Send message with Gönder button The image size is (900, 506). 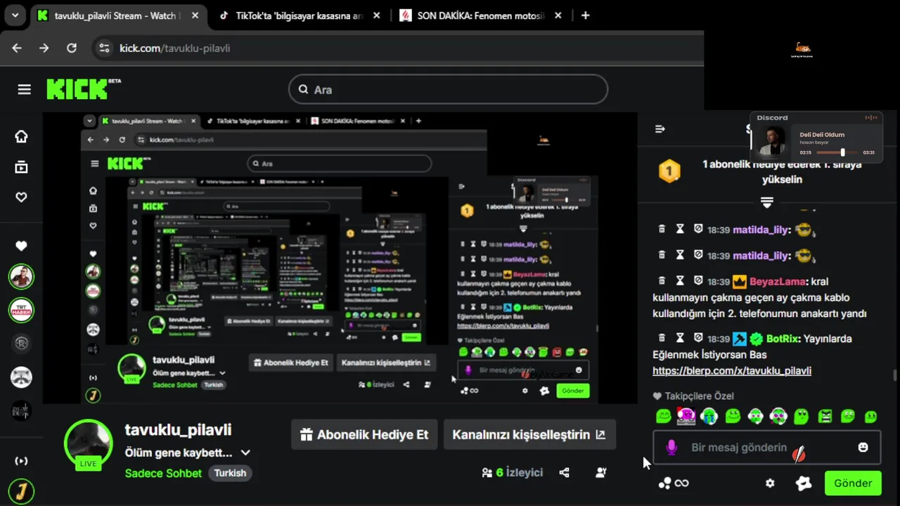(853, 484)
